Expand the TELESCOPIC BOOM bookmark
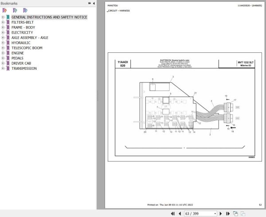This screenshot has height=217, width=266. click(3, 48)
